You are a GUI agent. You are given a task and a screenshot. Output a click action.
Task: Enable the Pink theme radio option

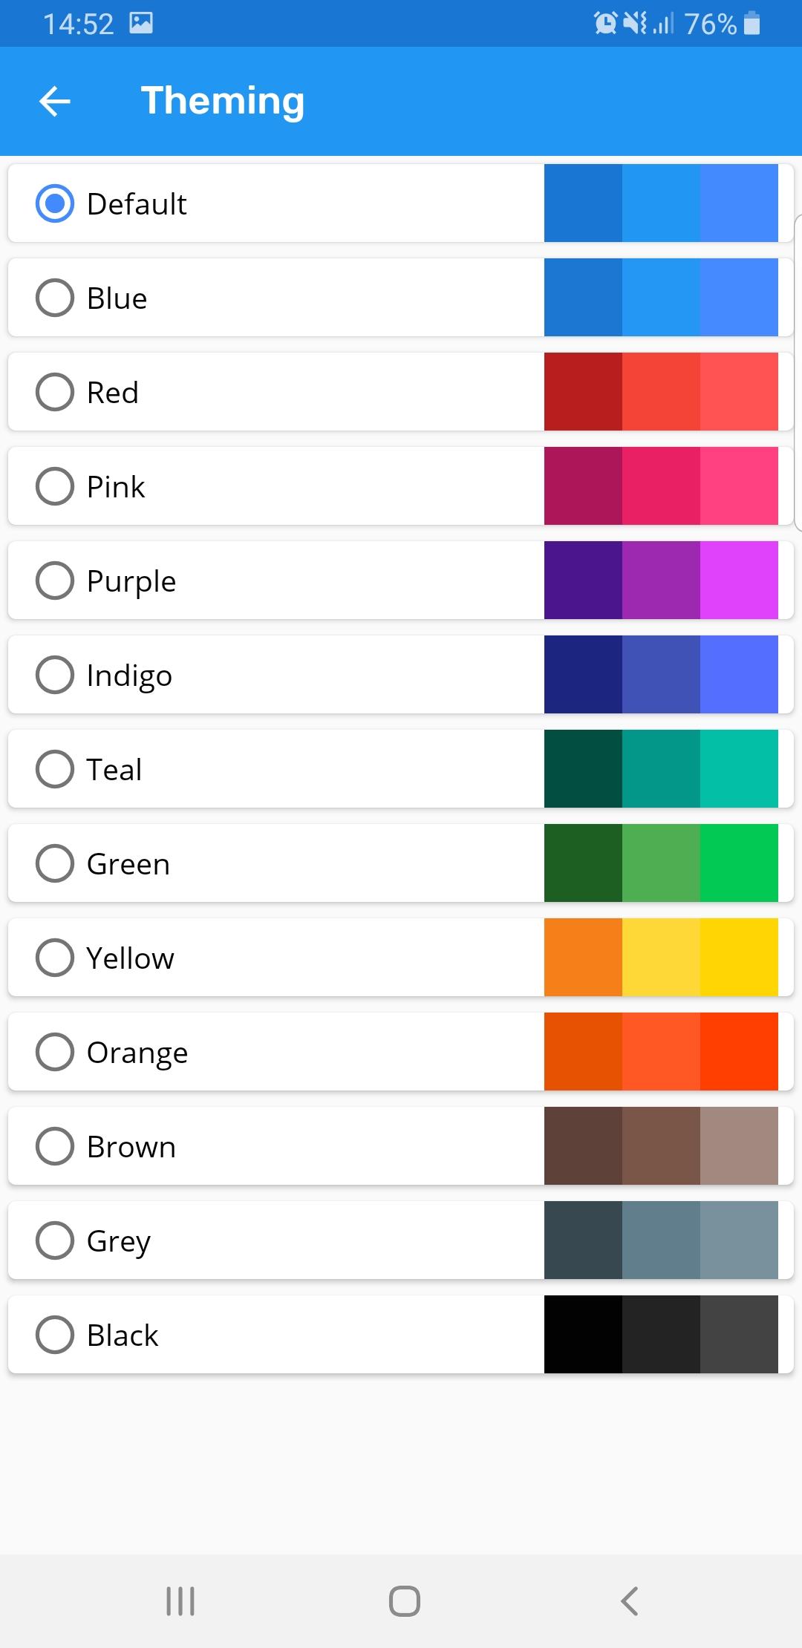tap(55, 486)
